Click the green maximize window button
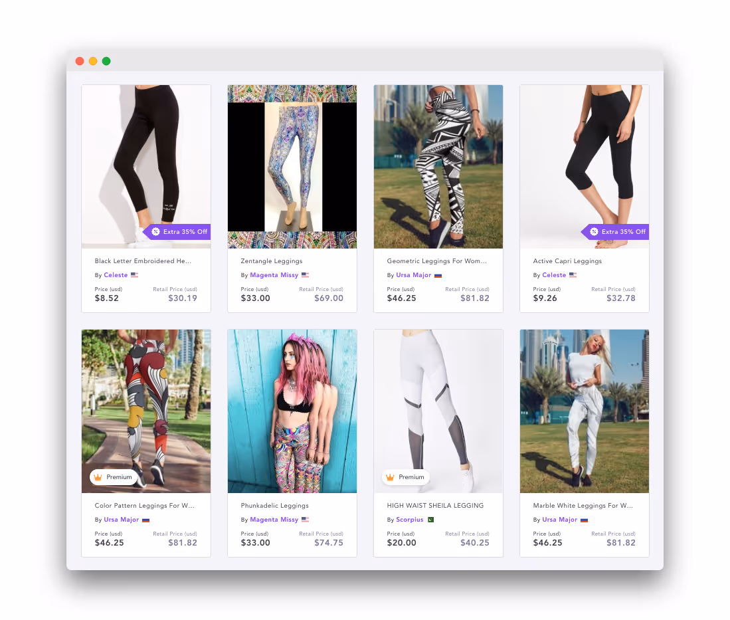 (x=106, y=61)
